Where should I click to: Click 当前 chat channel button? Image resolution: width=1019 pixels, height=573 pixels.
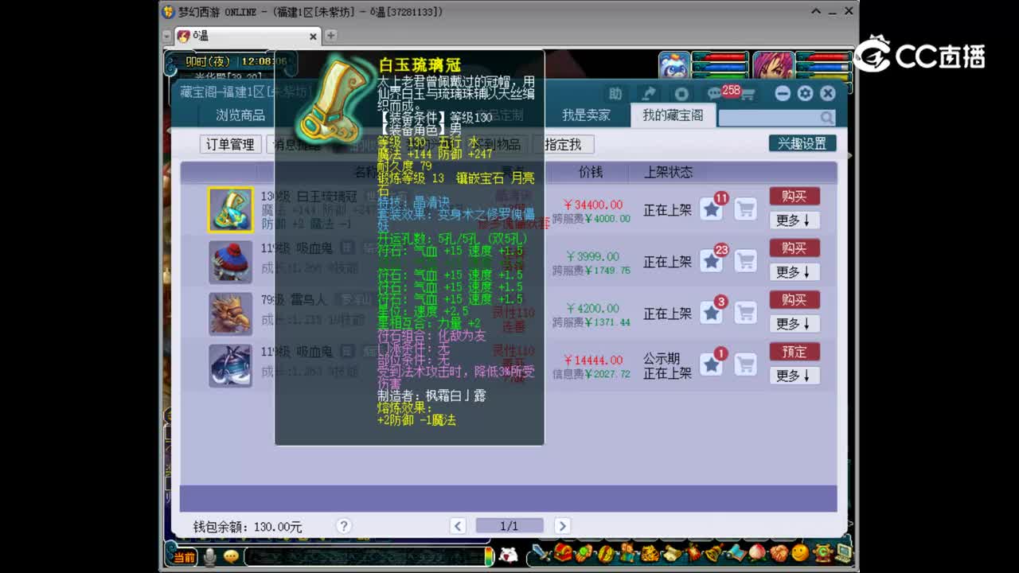click(184, 557)
